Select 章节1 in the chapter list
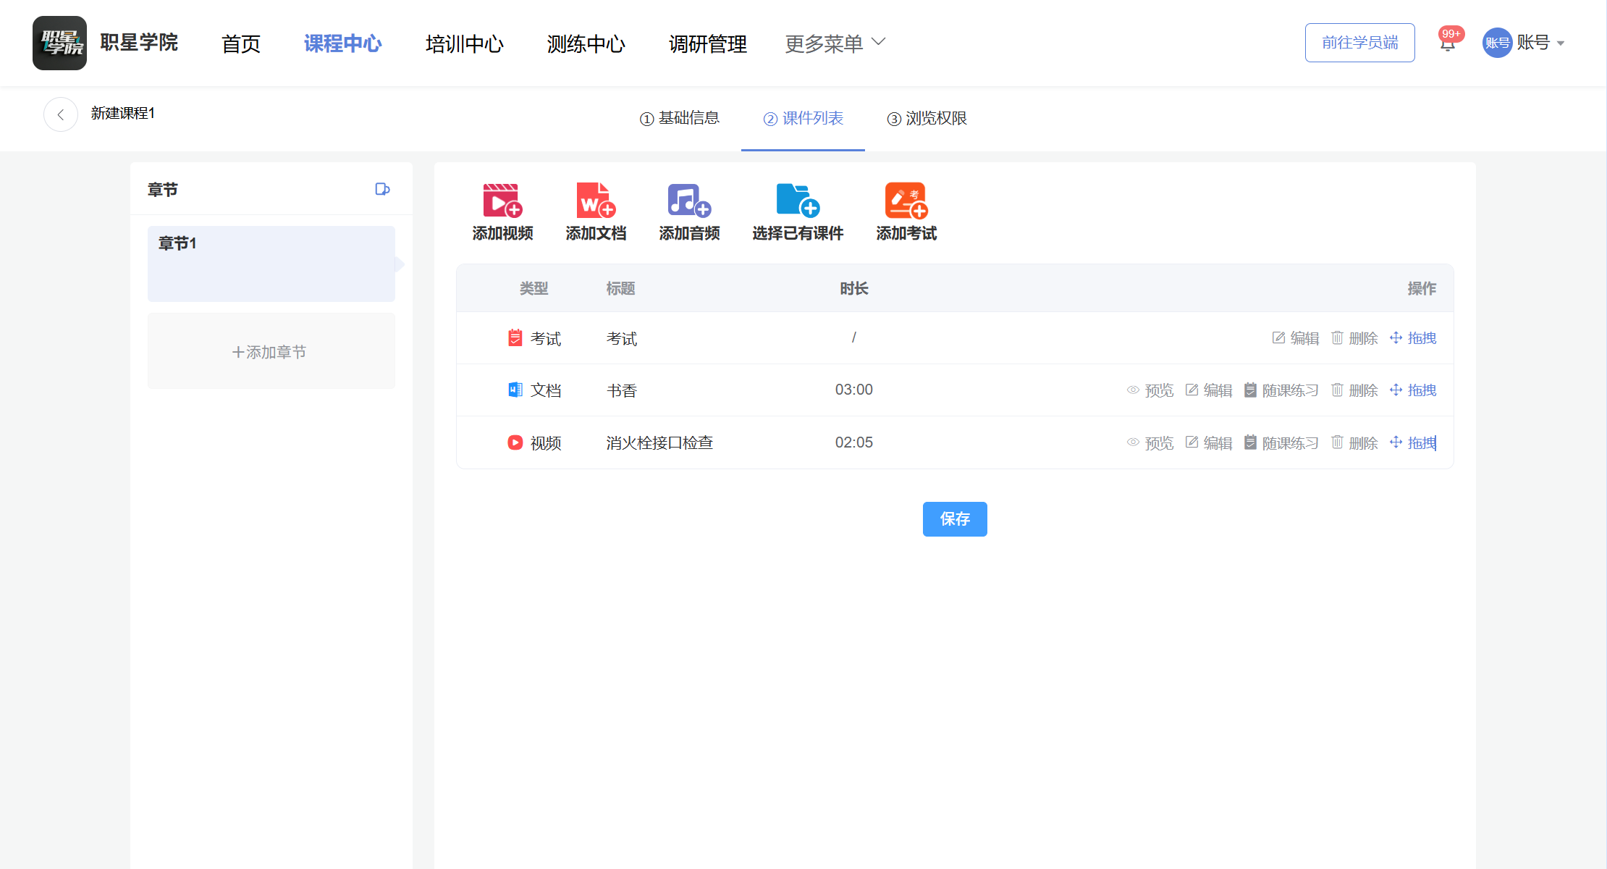The image size is (1607, 869). (271, 264)
